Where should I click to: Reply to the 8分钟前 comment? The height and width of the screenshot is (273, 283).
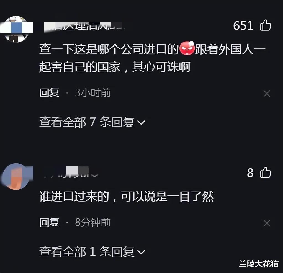[x=49, y=222]
